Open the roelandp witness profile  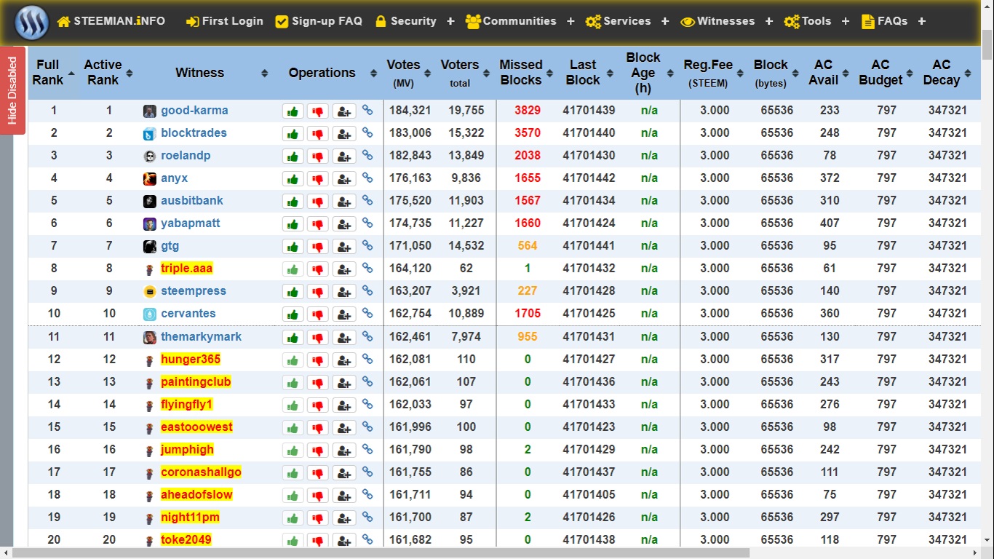click(x=186, y=156)
